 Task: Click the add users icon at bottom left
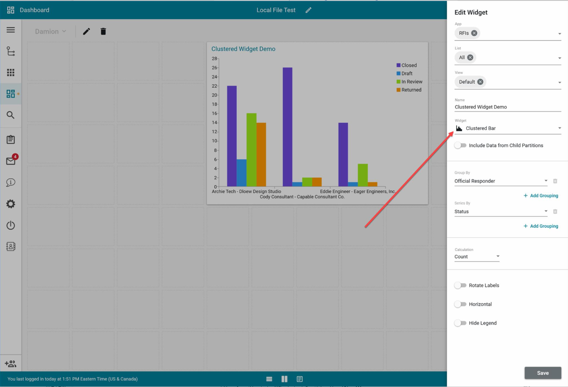coord(10,364)
